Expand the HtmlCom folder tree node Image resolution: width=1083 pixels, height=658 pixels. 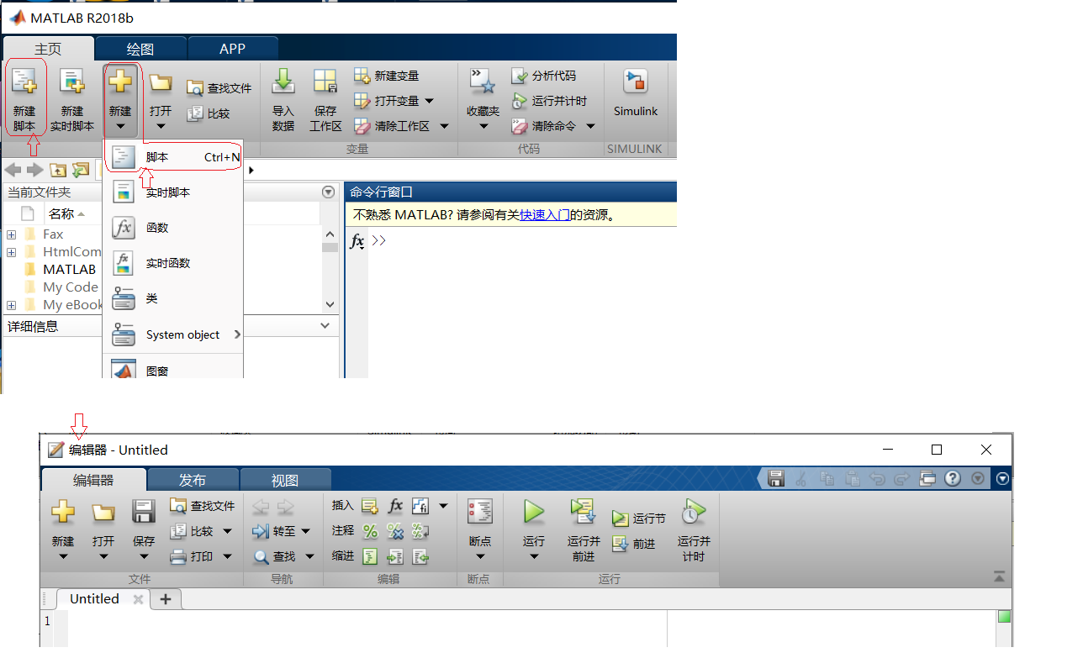pos(11,252)
